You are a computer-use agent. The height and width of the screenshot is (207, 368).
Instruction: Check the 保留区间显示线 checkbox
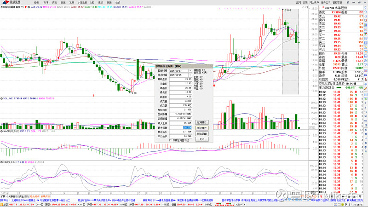[x=170, y=140]
